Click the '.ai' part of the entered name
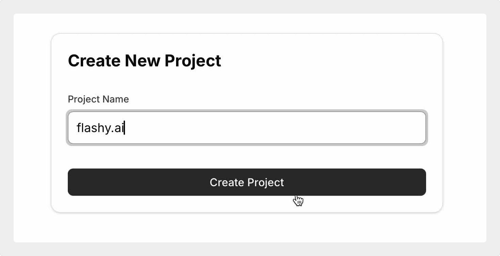The image size is (500, 256). click(x=118, y=128)
